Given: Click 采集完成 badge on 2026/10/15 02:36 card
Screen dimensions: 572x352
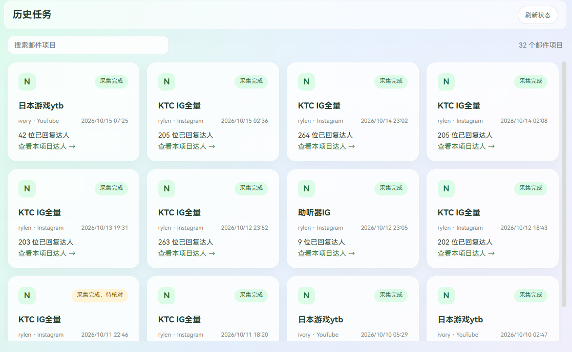Looking at the screenshot, I should pyautogui.click(x=251, y=81).
